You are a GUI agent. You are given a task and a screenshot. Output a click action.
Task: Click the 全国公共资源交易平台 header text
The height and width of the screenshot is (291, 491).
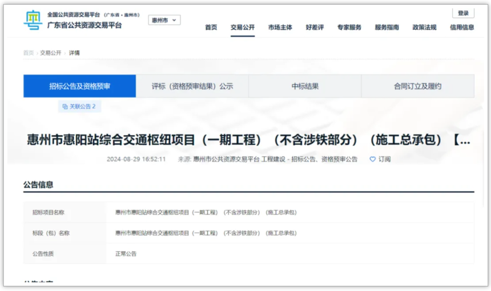pos(74,15)
